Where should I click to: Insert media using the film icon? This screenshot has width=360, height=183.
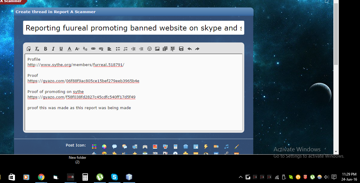coord(165,49)
